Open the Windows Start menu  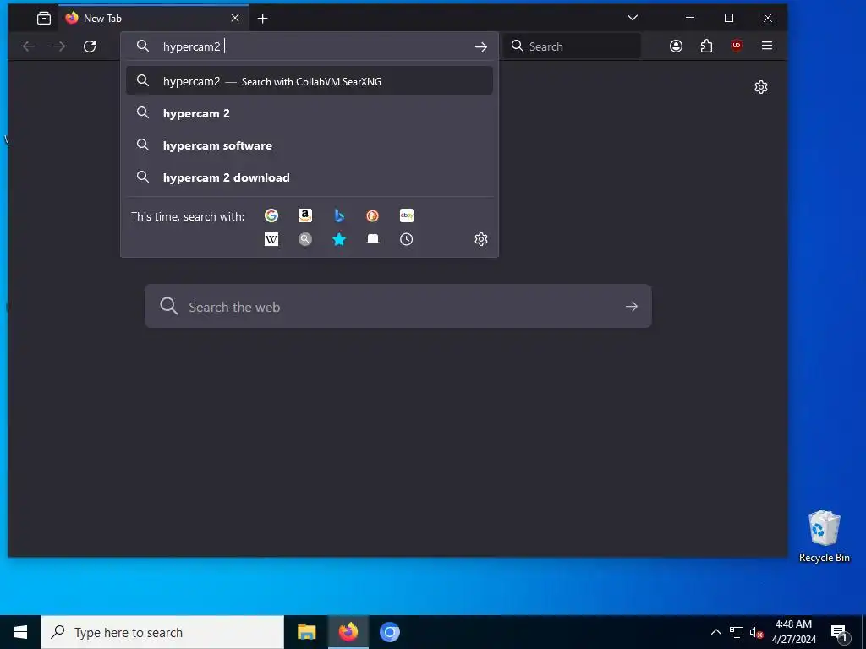tap(20, 632)
